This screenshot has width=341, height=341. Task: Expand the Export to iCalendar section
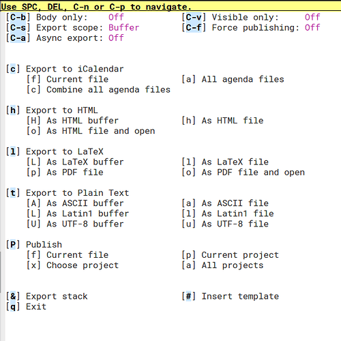coord(65,69)
